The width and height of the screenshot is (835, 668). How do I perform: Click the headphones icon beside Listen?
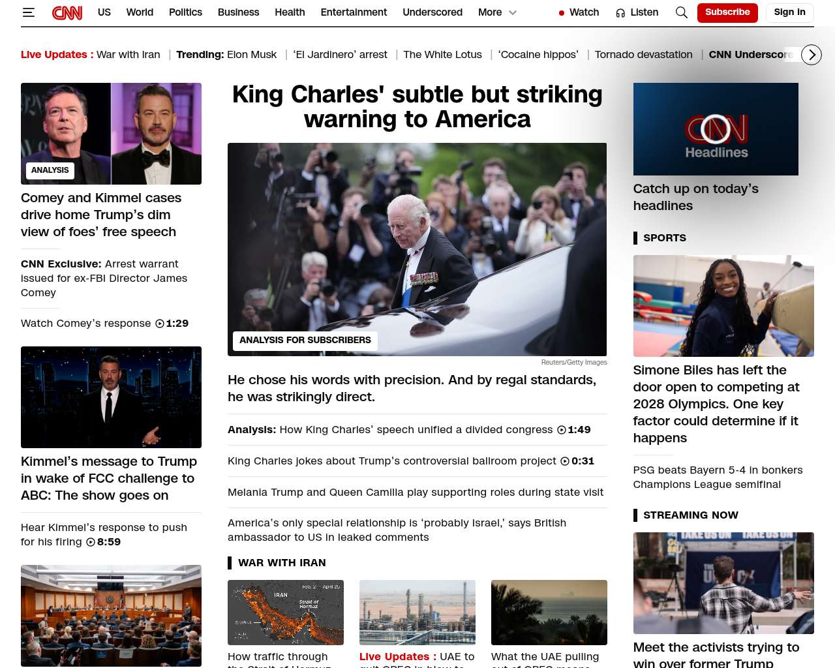click(620, 13)
